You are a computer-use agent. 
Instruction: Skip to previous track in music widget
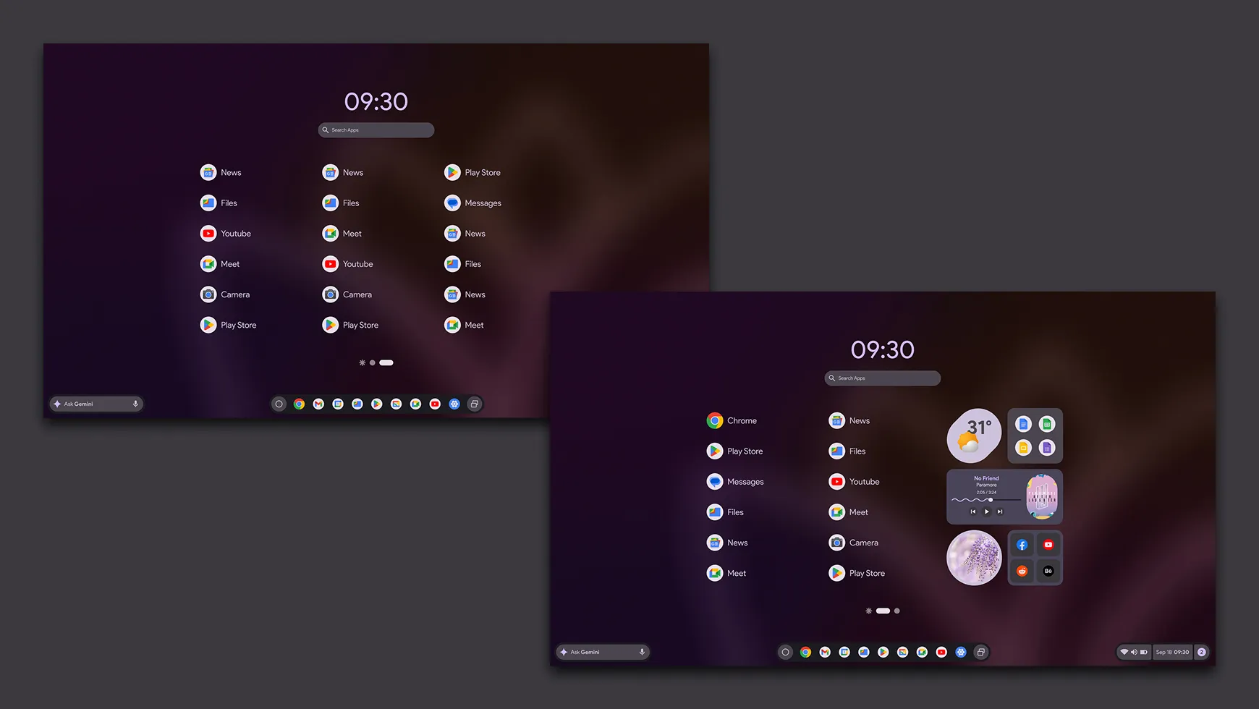[x=973, y=511]
